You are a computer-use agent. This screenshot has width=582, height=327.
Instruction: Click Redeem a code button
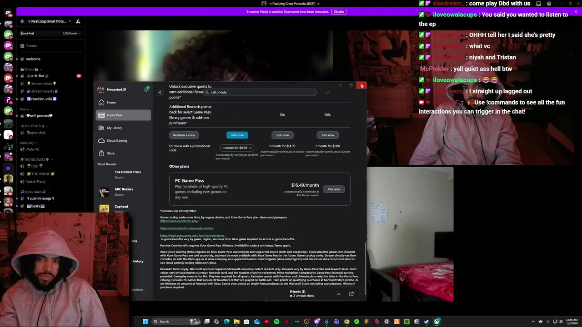pyautogui.click(x=184, y=135)
